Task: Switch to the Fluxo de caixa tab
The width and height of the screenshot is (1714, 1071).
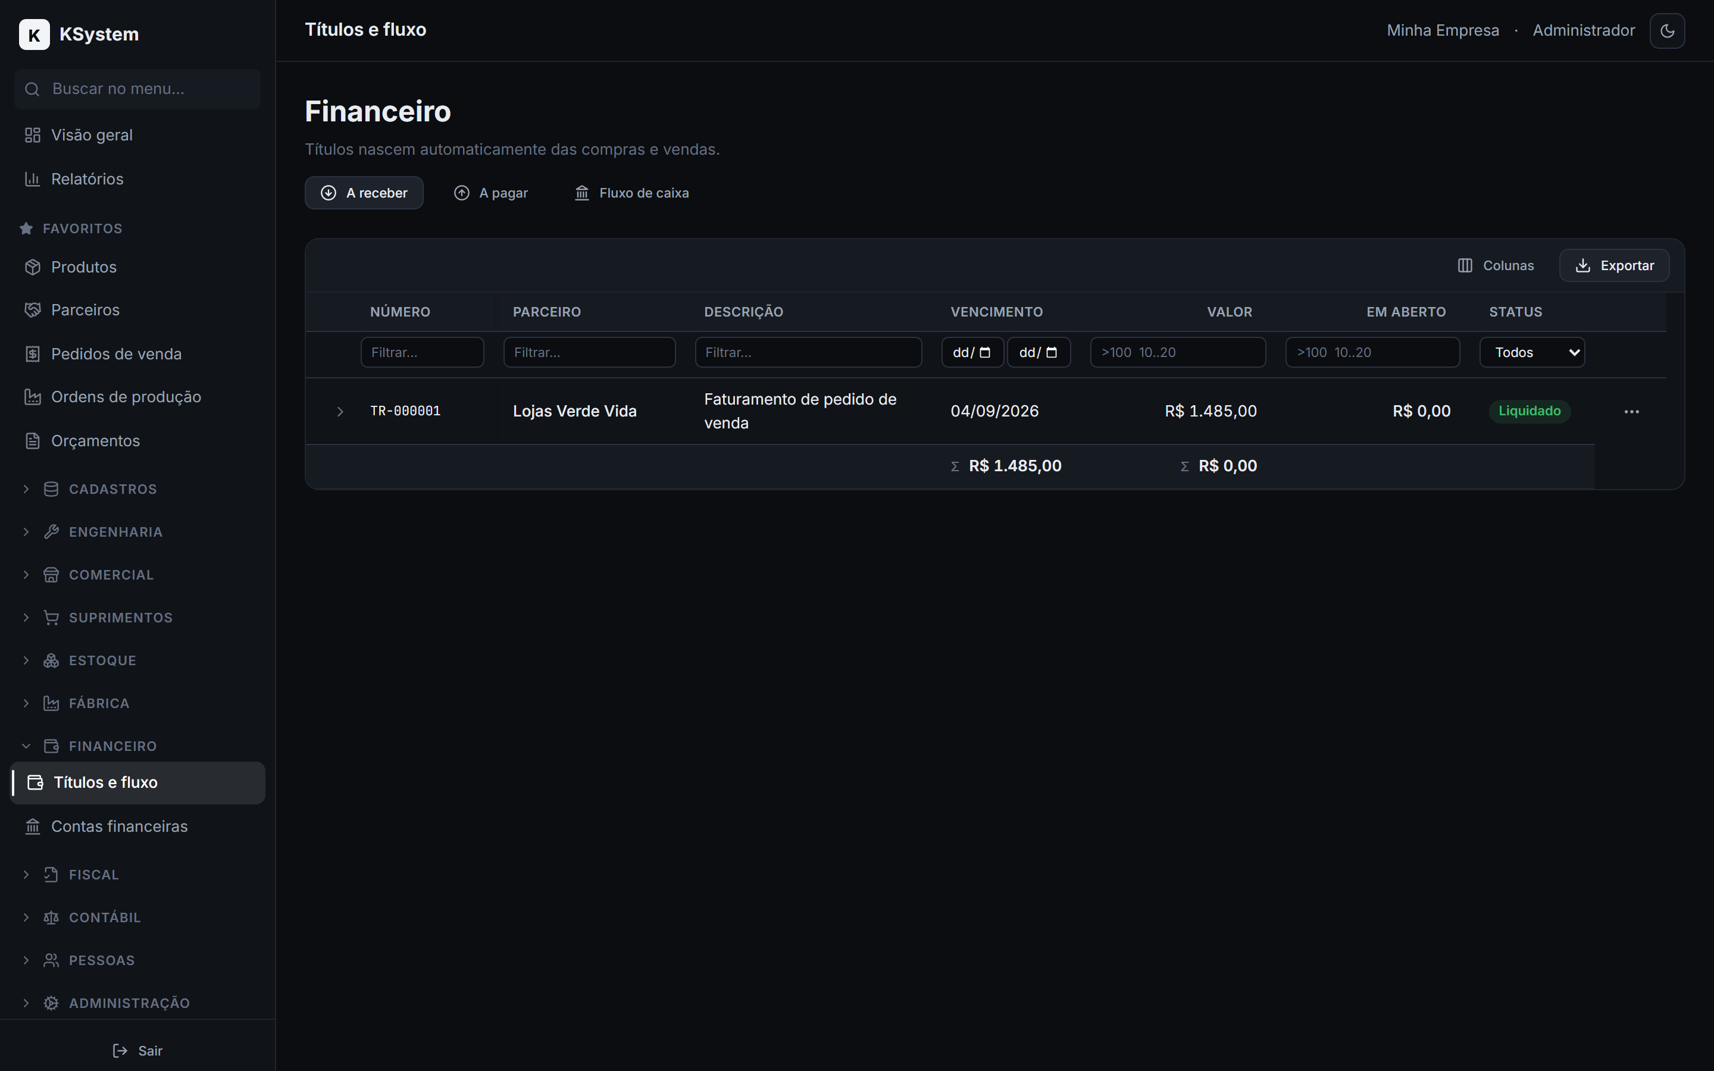Action: point(631,193)
